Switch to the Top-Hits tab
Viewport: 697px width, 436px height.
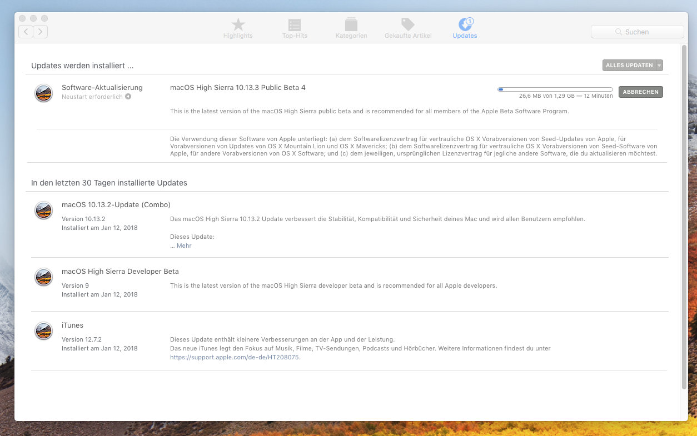(x=295, y=28)
